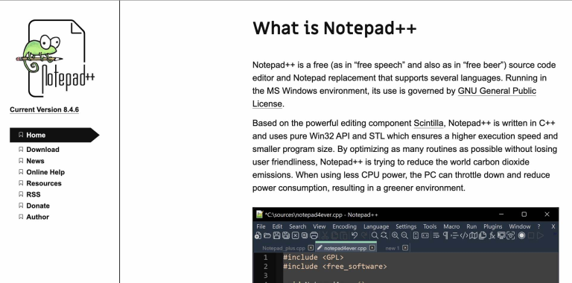Viewport: 572px width, 283px height.
Task: Click the Find magnifier icon in toolbar
Action: [x=375, y=235]
